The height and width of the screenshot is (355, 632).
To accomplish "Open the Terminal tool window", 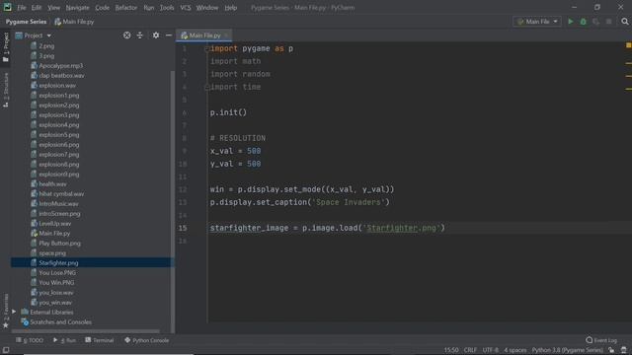I will 99,340.
